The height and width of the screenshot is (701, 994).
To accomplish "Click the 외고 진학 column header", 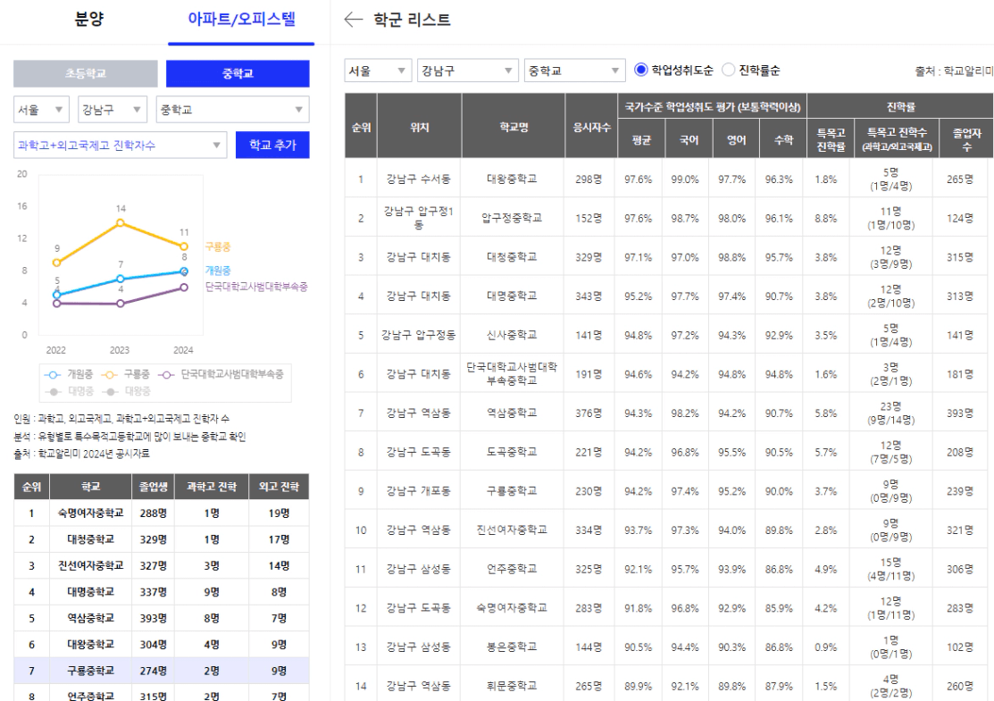I will click(279, 487).
